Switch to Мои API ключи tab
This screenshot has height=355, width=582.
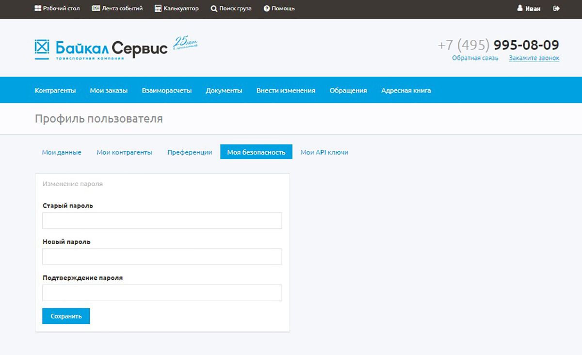[324, 152]
